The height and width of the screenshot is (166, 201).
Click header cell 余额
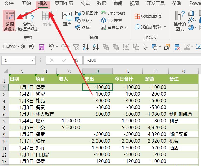pyautogui.click(x=155, y=79)
